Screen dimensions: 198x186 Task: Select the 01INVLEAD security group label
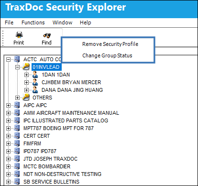46,67
